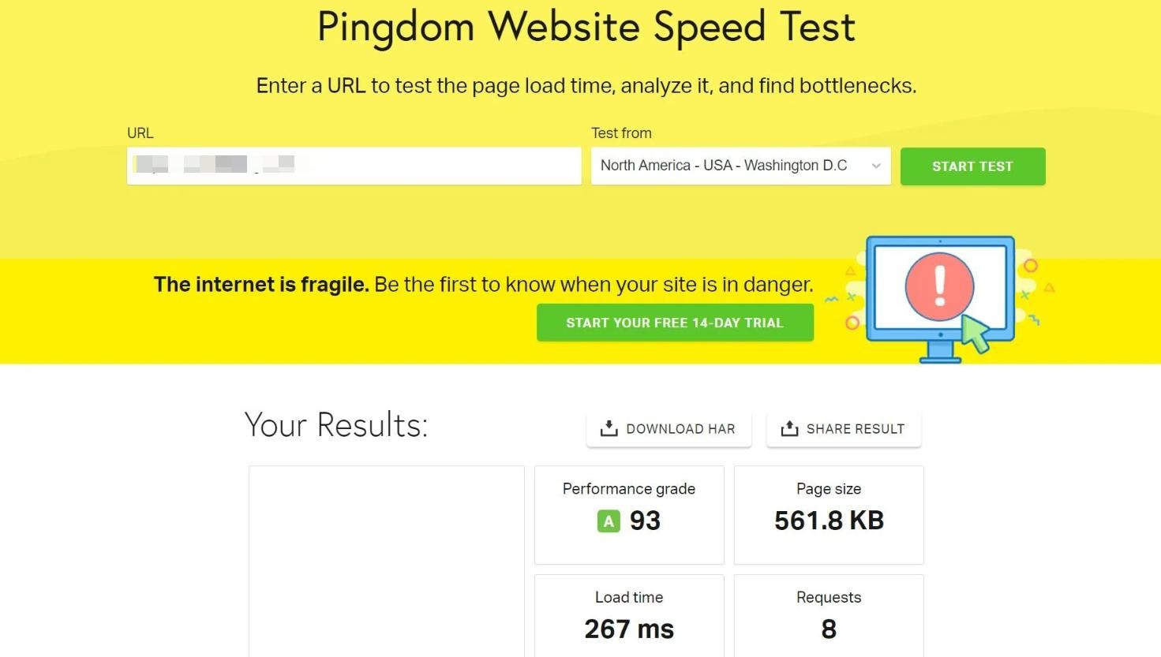Open the Test from location dropdown
The width and height of the screenshot is (1161, 657).
pyautogui.click(x=740, y=166)
